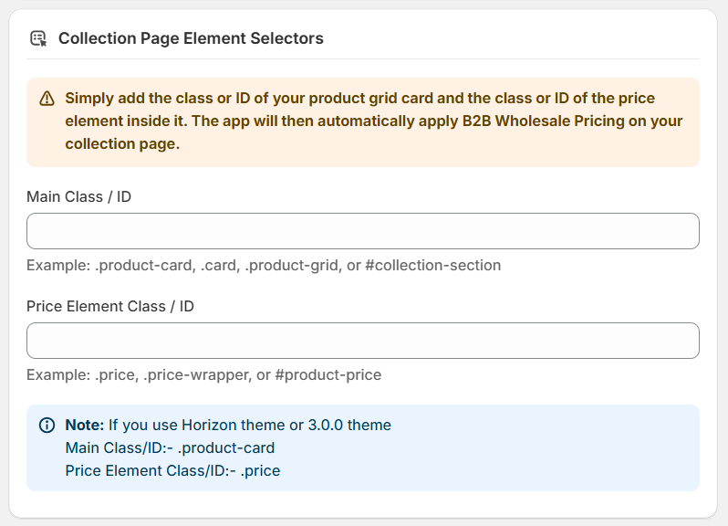This screenshot has height=526, width=728.
Task: Click the note line "Main Class/ID:- .product-card"
Action: (x=170, y=447)
